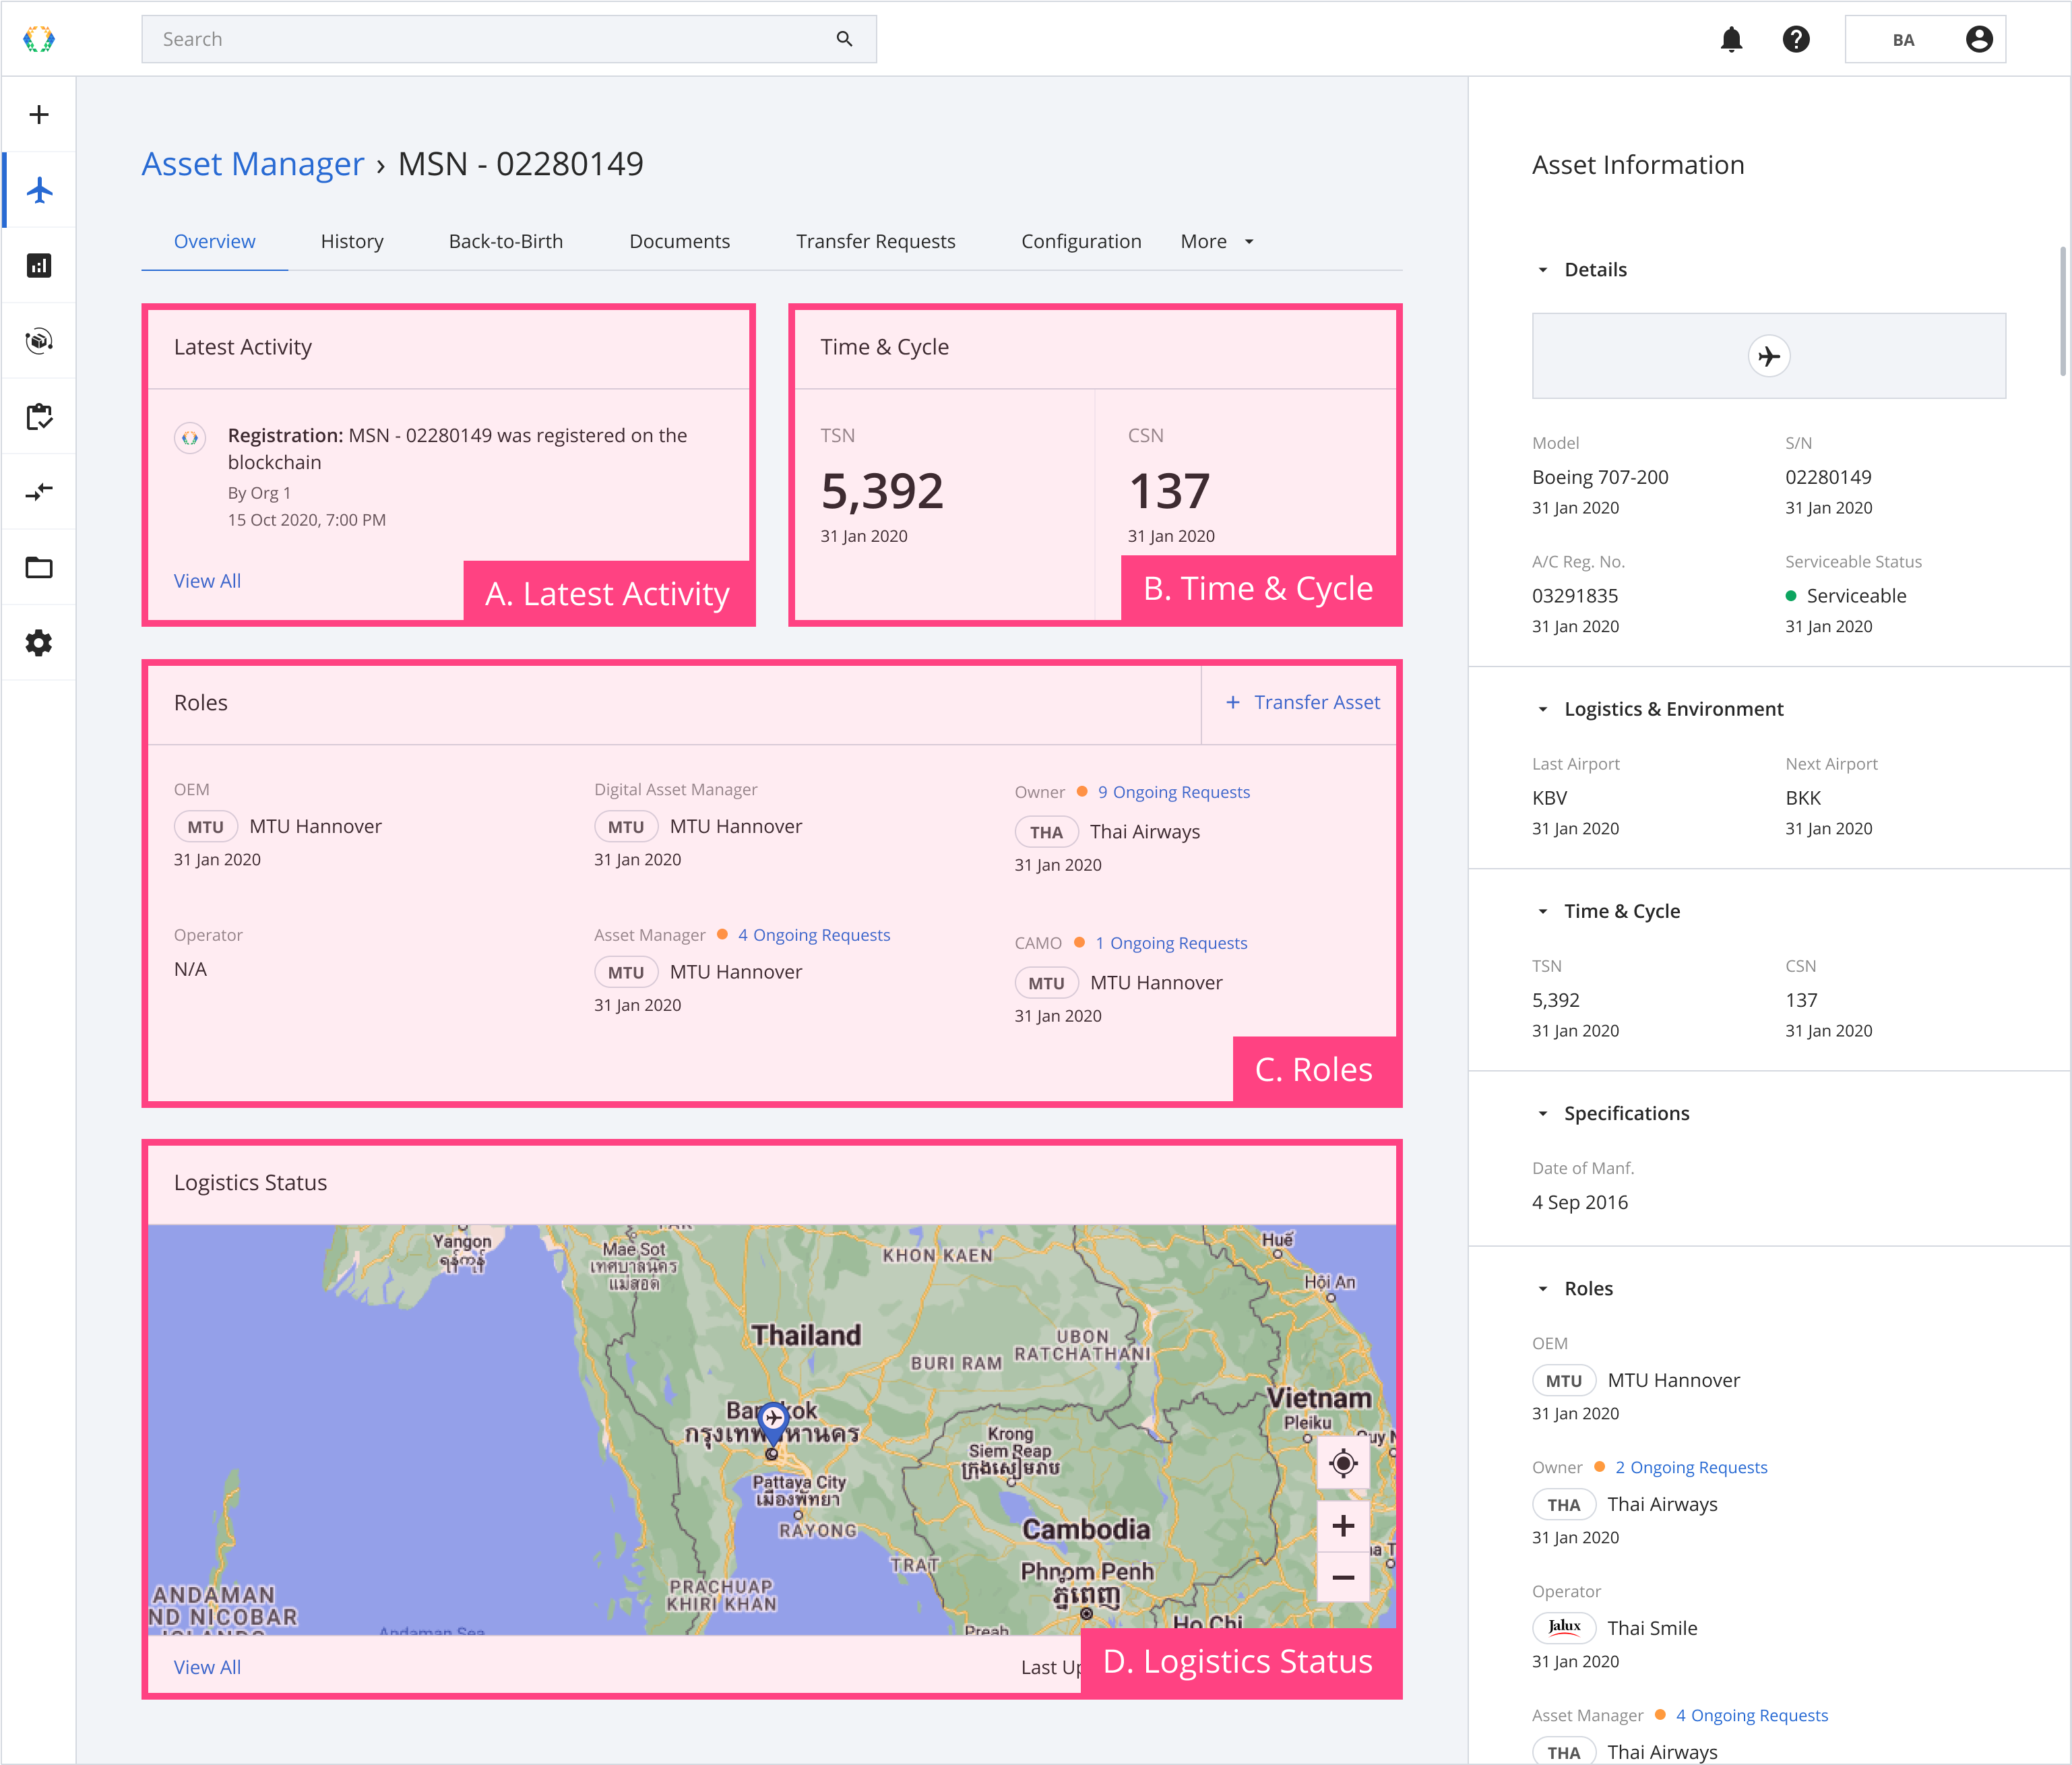Collapse the Specifications section
The width and height of the screenshot is (2072, 1765).
coord(1542,1114)
